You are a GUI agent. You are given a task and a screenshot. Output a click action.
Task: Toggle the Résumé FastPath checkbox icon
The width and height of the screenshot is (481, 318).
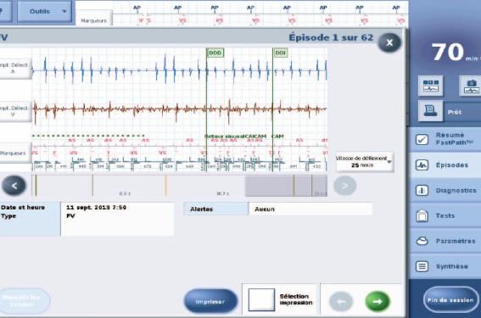pyautogui.click(x=422, y=140)
